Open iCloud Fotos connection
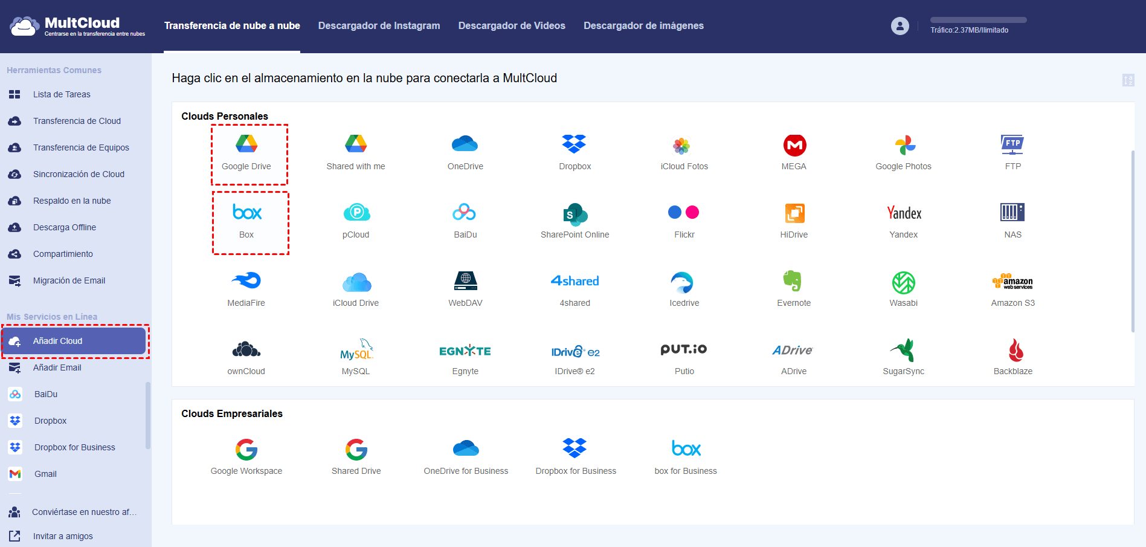Image resolution: width=1146 pixels, height=547 pixels. point(684,153)
